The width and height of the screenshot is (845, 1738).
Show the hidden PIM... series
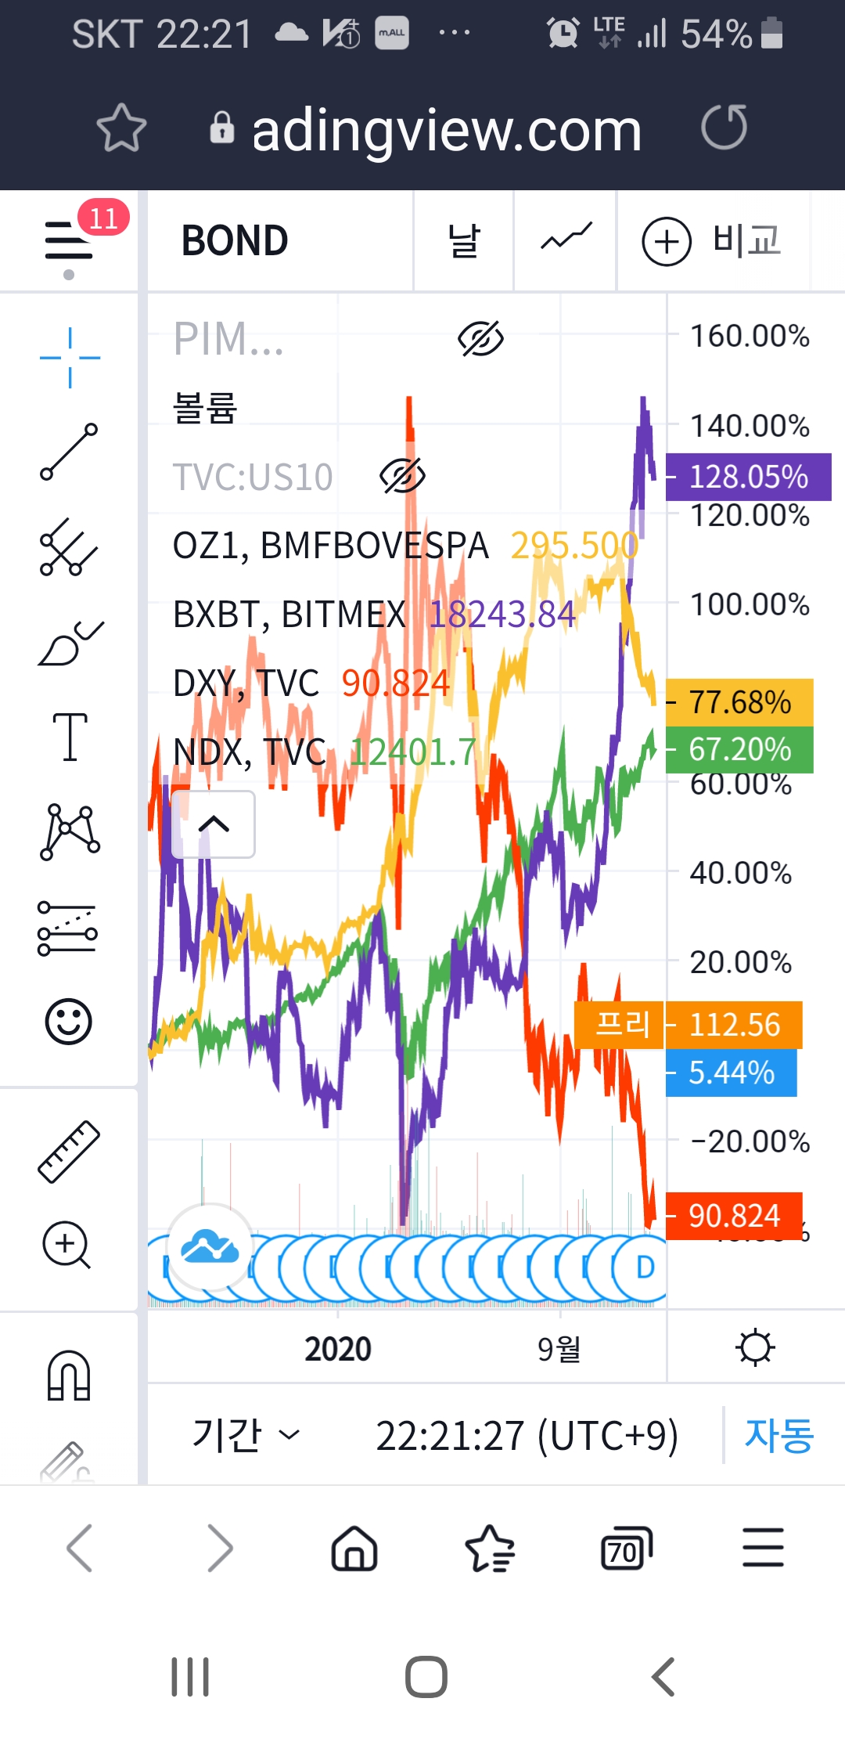(480, 339)
